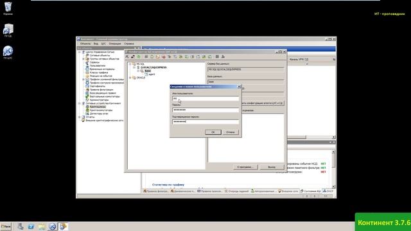The height and width of the screenshot is (231, 411).
Task: Click the red circular icon in configurator toolbar
Action: pyautogui.click(x=164, y=56)
